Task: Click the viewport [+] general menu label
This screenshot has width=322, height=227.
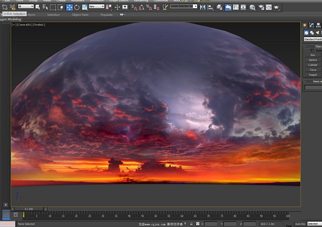Action: click(x=14, y=24)
